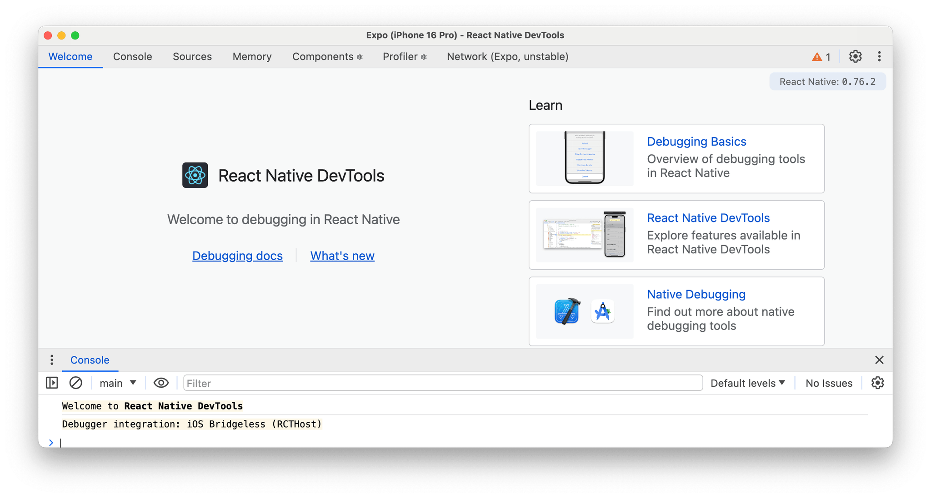Click the React Native version badge 0.76.2
Viewport: 931px width, 498px height.
[827, 81]
